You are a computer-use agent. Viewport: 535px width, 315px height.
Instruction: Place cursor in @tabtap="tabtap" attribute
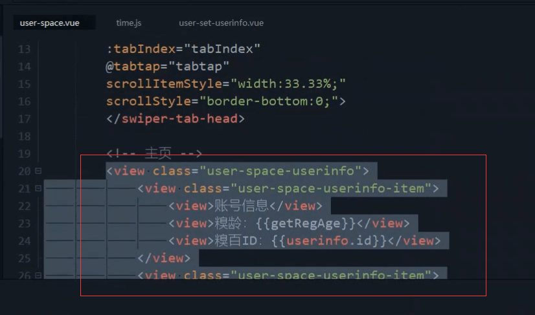coord(167,67)
